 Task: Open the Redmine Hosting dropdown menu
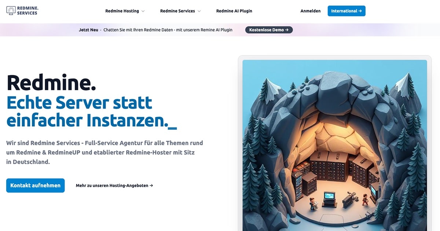point(125,11)
